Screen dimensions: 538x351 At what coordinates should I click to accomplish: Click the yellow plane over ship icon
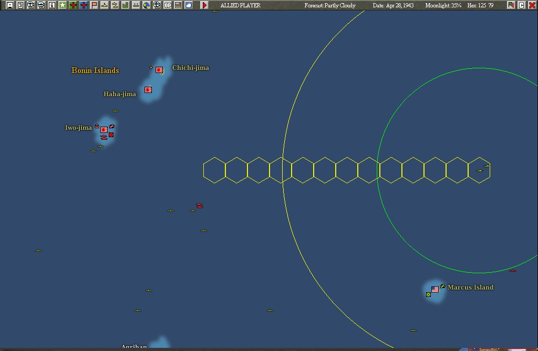pyautogui.click(x=115, y=5)
